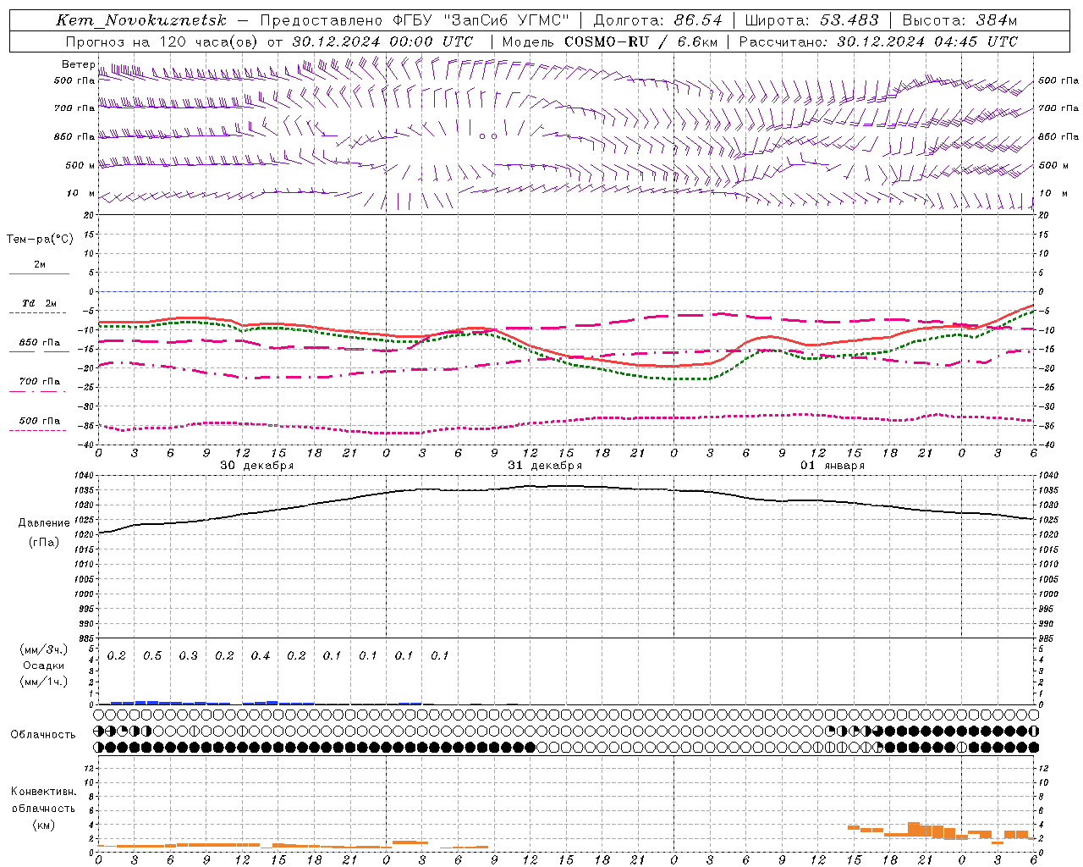Select the 'Осадки' precipitation label

pyautogui.click(x=43, y=665)
